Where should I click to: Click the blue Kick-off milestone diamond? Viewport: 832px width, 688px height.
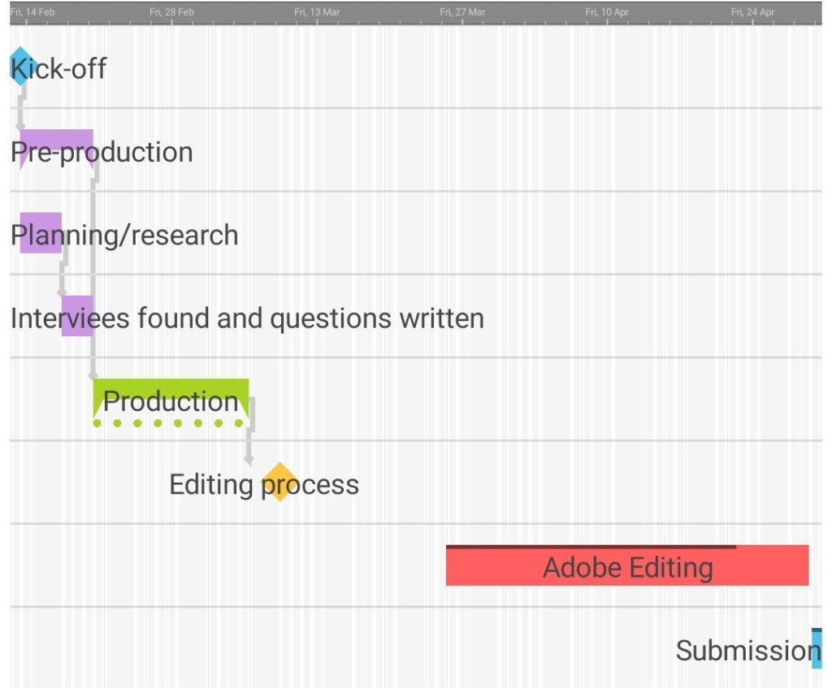tap(20, 67)
